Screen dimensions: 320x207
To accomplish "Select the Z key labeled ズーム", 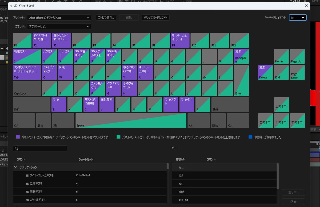I will click(59, 104).
